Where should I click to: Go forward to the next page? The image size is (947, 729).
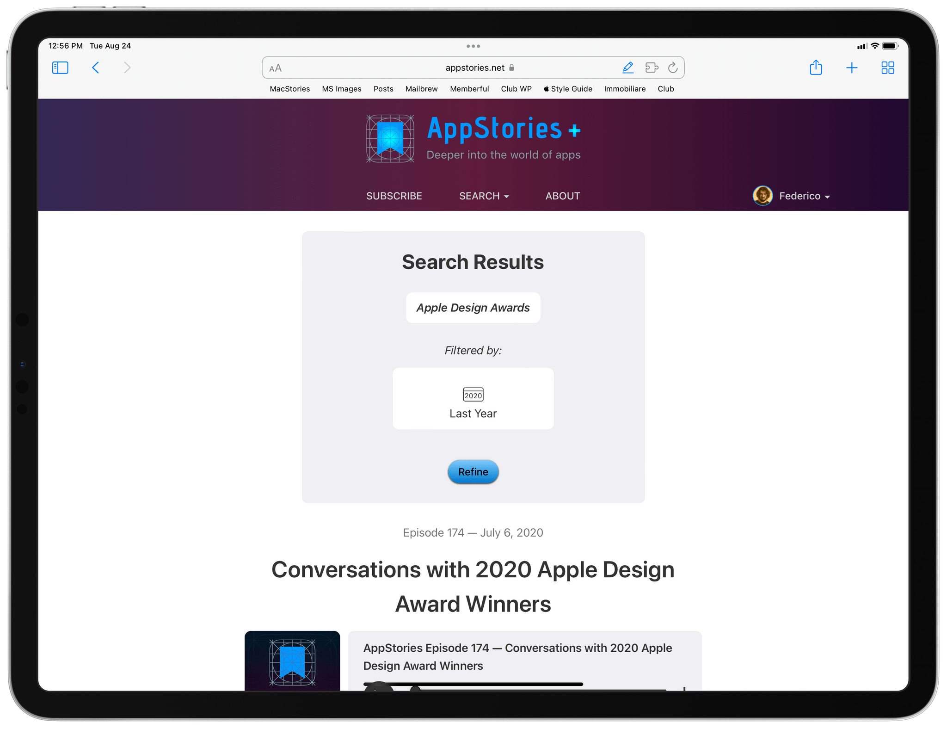click(x=127, y=68)
